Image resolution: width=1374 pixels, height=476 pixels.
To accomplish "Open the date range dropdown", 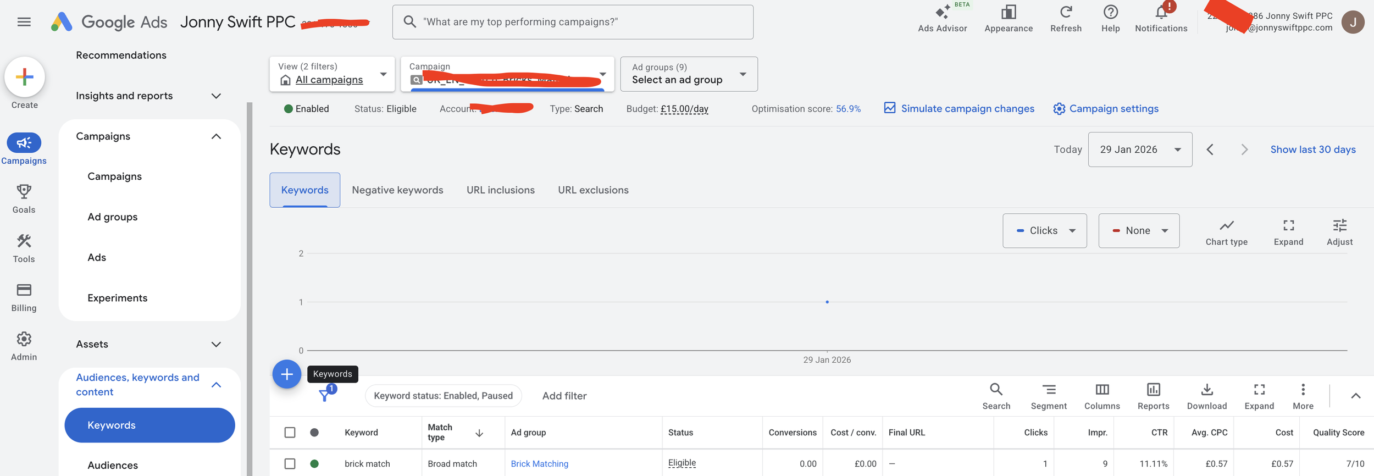I will (x=1140, y=150).
